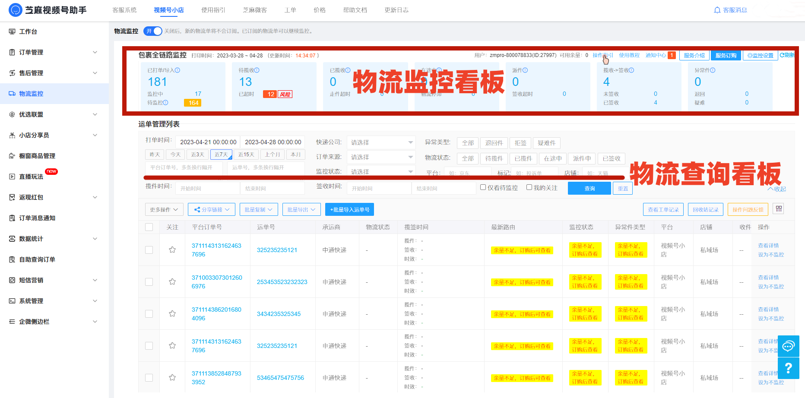Open the 更新日志 top tab
Screen dimensions: 805x398
(396, 10)
